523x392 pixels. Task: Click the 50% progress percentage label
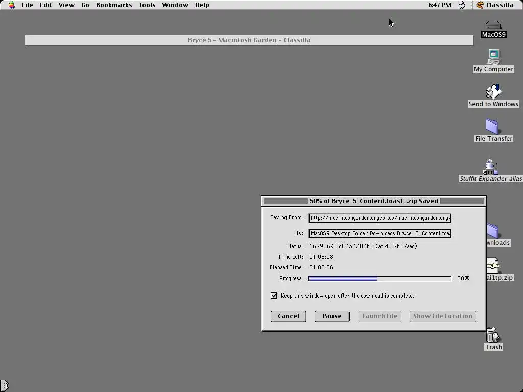tap(463, 278)
